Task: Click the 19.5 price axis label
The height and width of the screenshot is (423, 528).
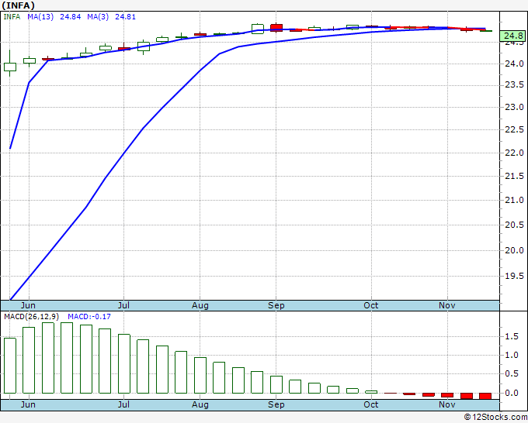Action: (514, 276)
